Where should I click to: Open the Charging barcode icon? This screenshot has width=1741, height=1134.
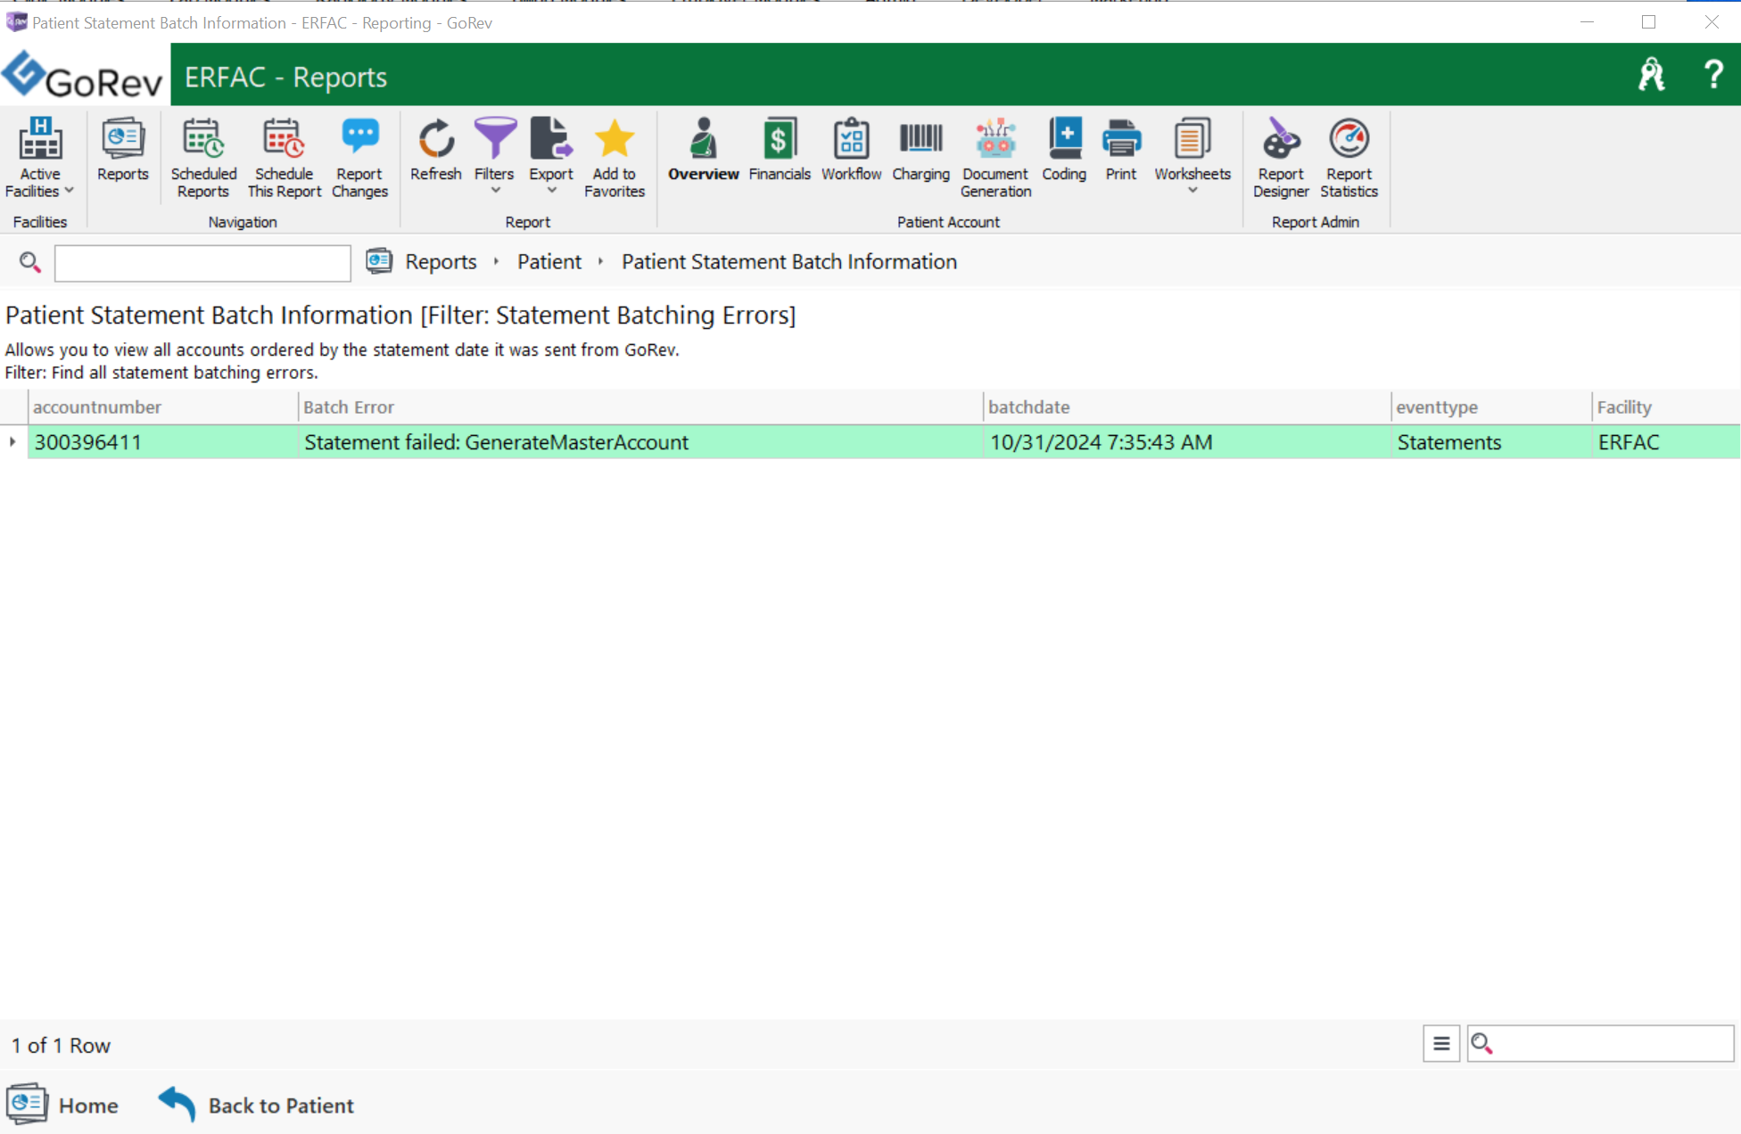point(920,150)
